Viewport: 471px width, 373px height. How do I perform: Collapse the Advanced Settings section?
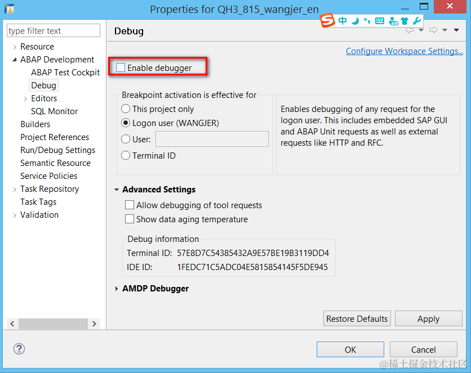(117, 190)
